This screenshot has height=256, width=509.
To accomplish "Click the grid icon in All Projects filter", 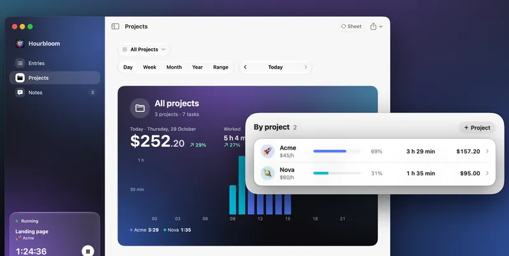I will (125, 50).
